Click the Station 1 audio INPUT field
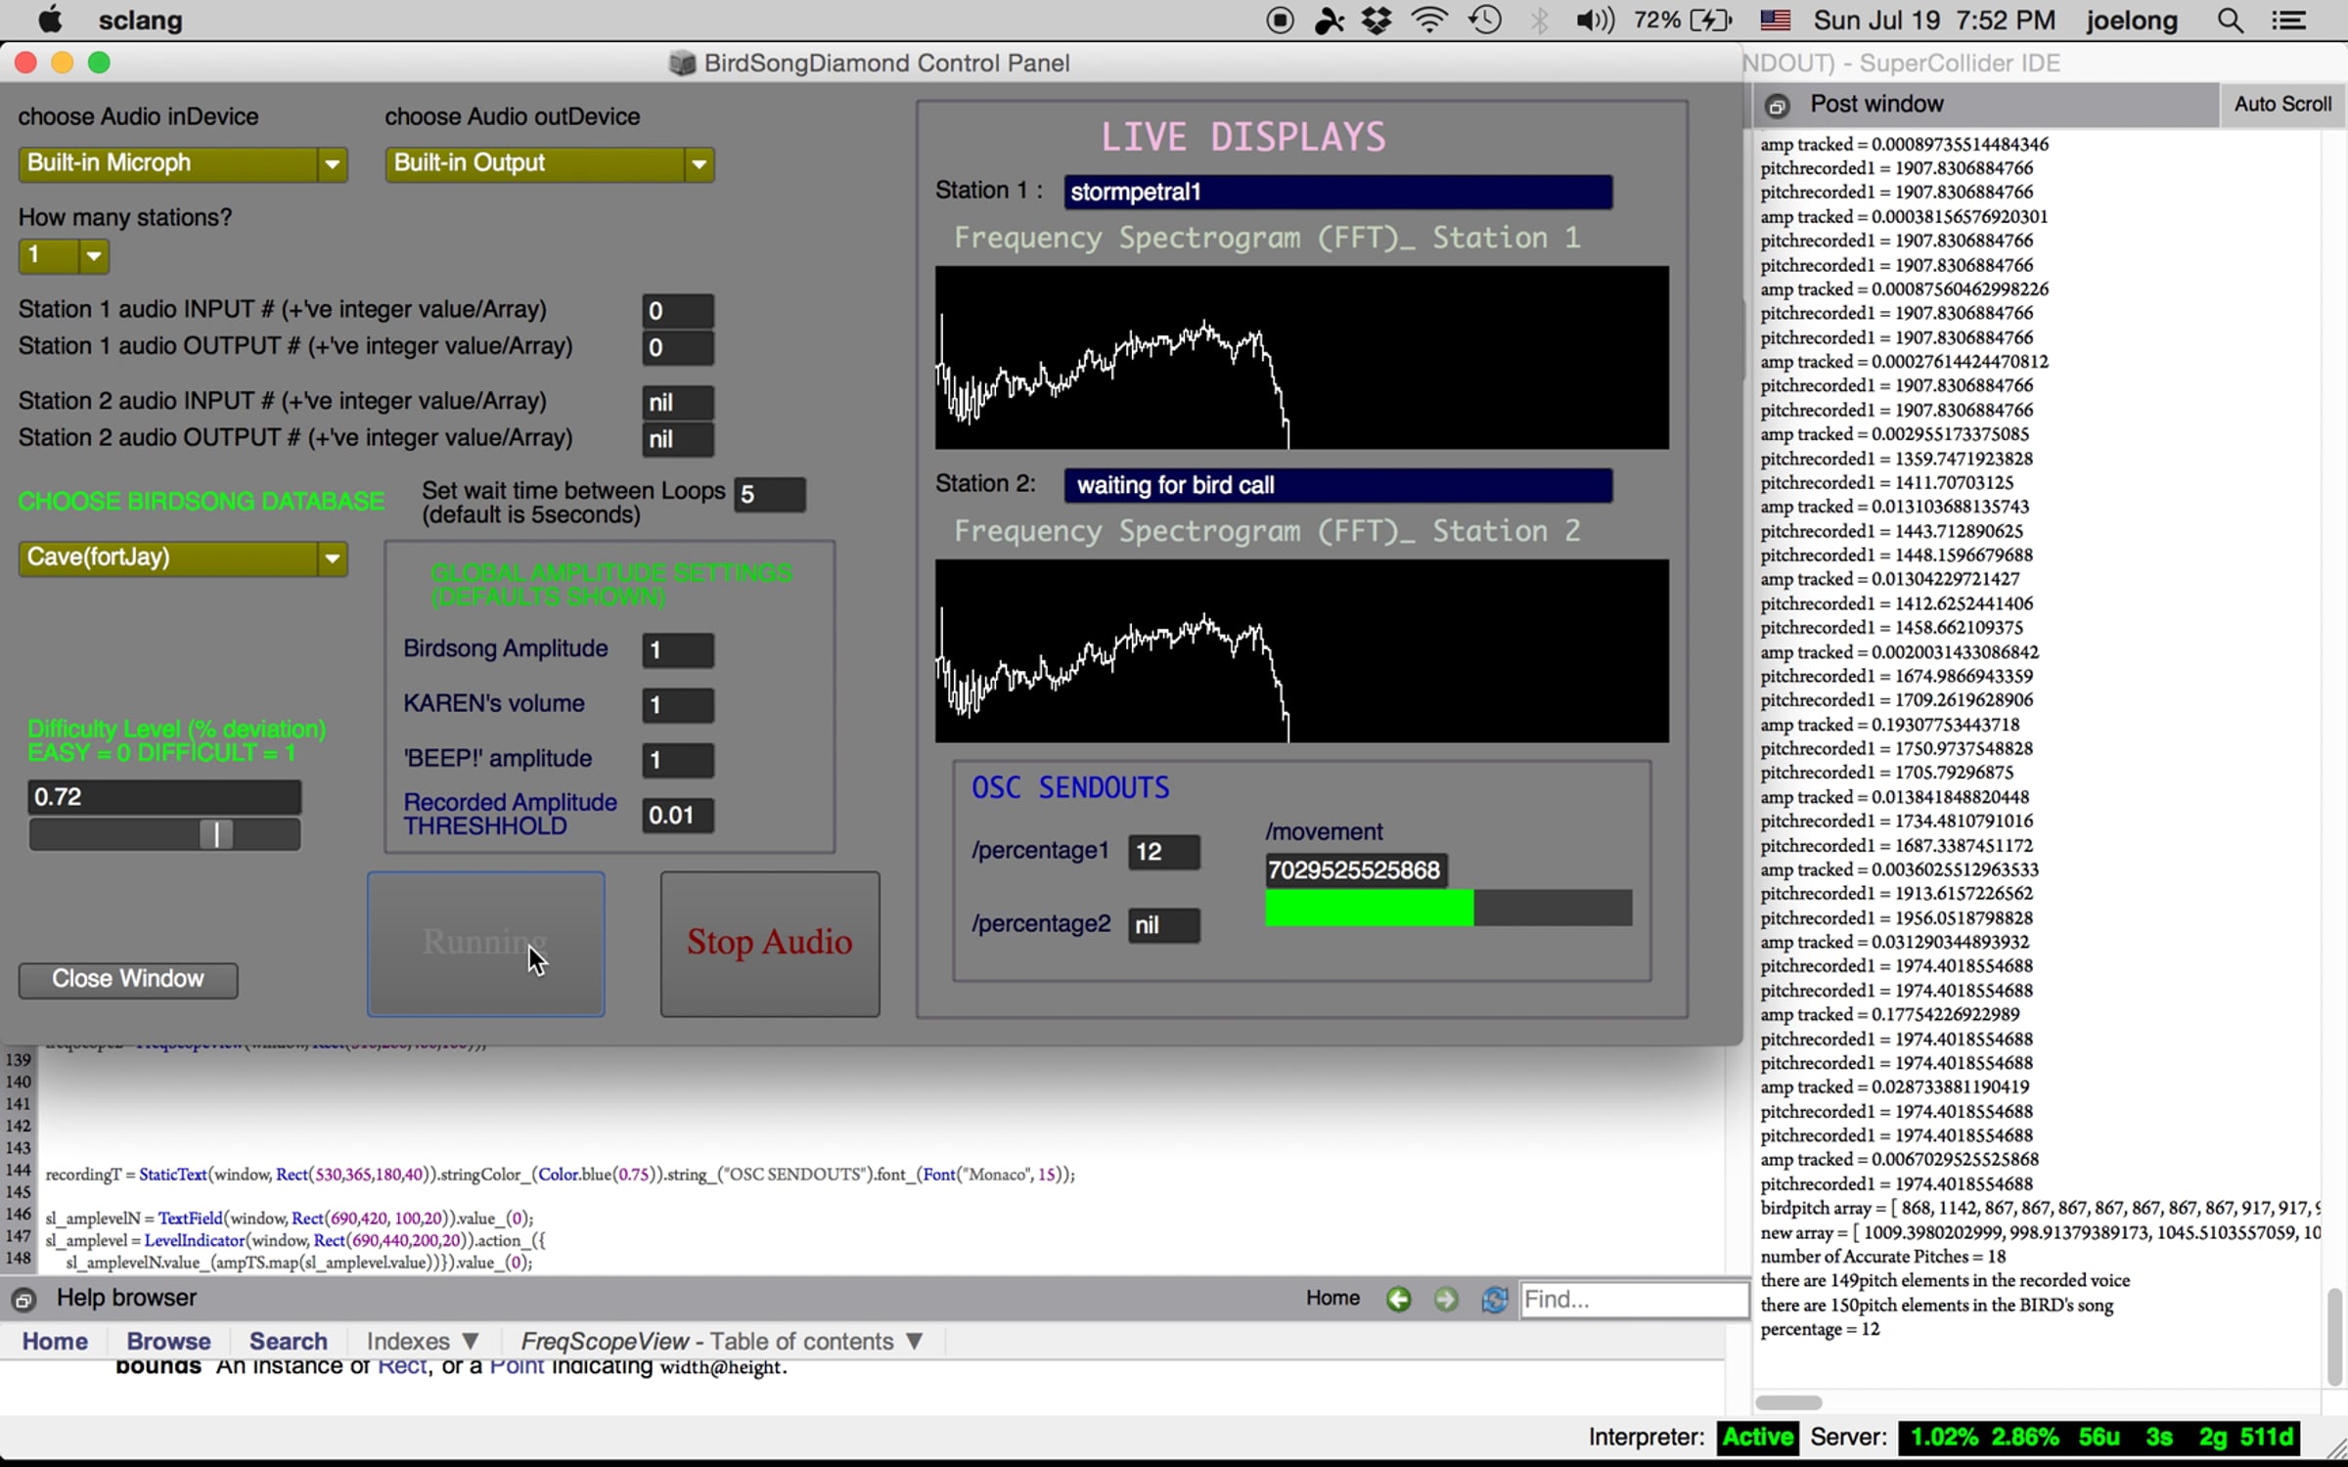 (678, 311)
